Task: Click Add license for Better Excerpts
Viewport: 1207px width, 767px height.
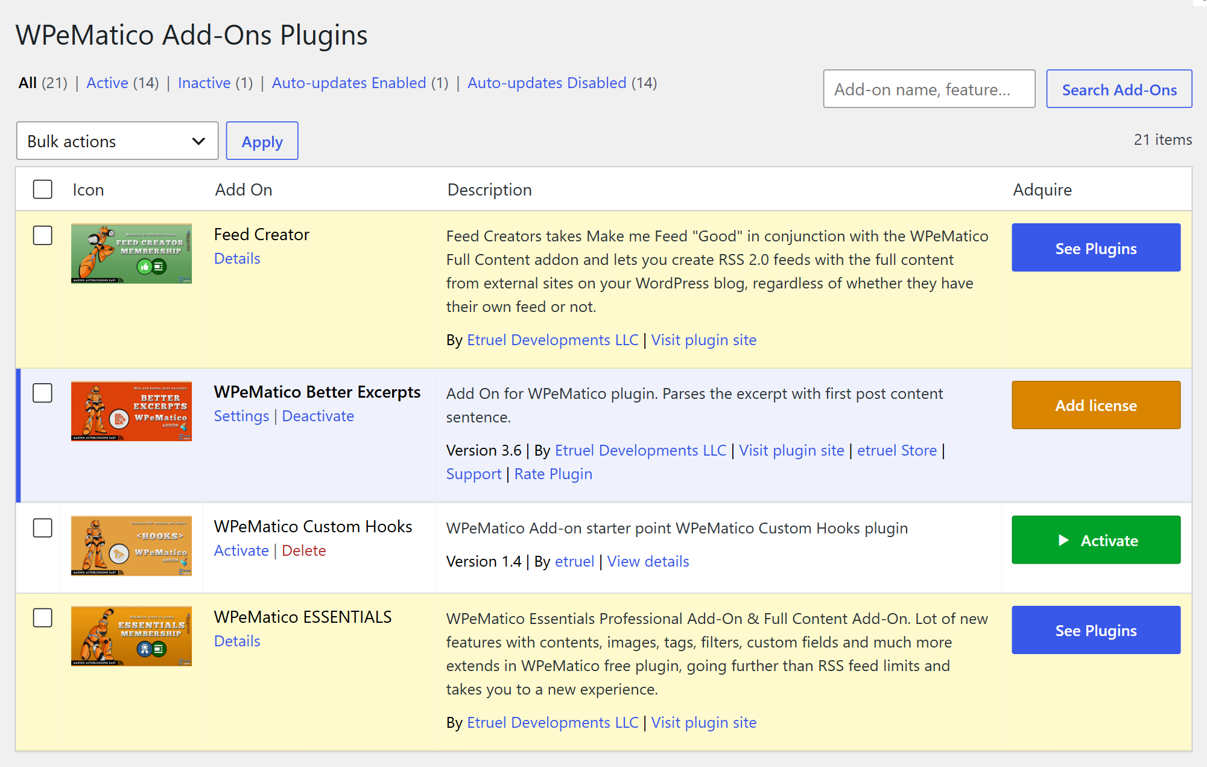Action: pos(1096,406)
